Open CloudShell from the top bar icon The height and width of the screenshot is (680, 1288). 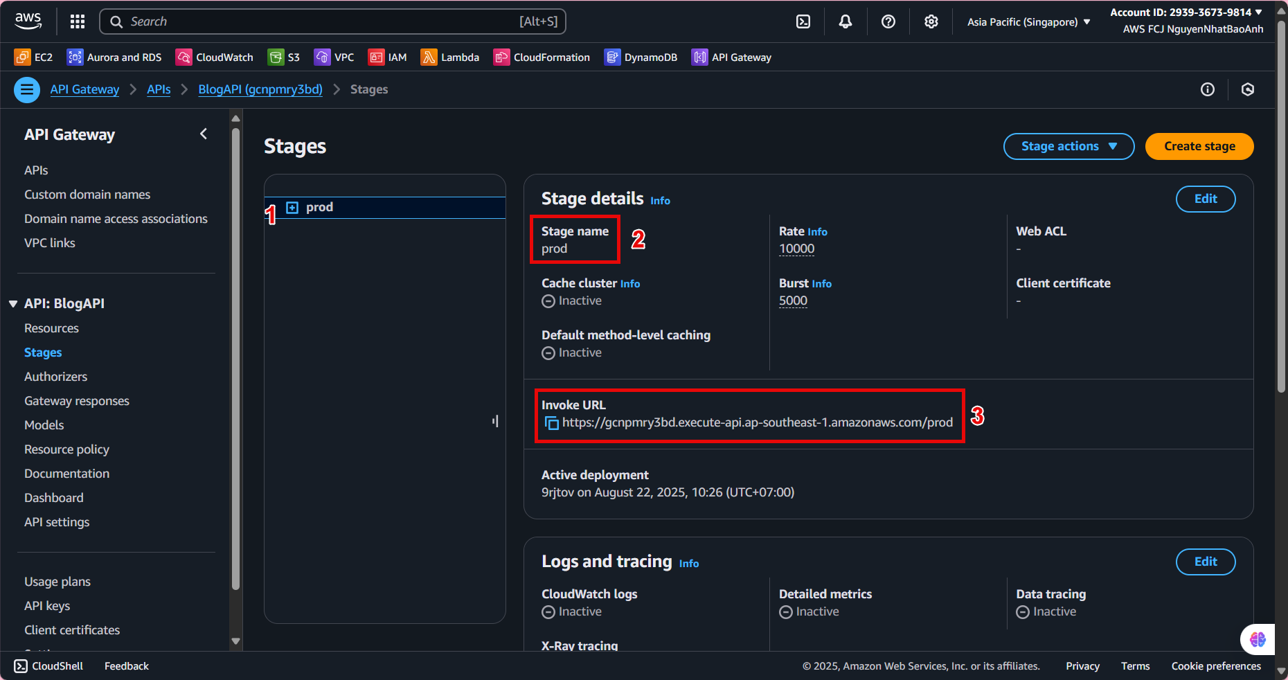tap(803, 21)
